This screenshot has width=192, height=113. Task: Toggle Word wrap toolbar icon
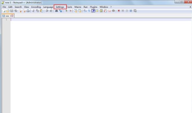point(85,11)
